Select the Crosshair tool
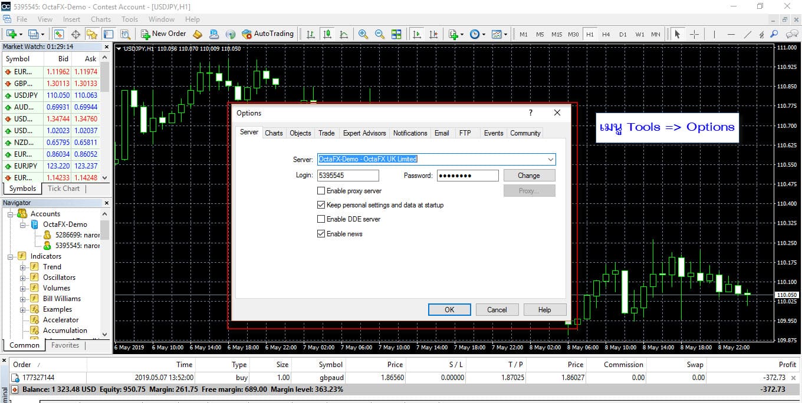The image size is (802, 403). click(x=694, y=34)
